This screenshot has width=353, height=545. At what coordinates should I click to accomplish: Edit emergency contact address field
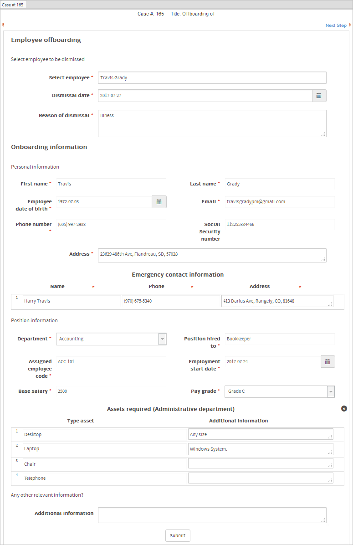coord(276,301)
